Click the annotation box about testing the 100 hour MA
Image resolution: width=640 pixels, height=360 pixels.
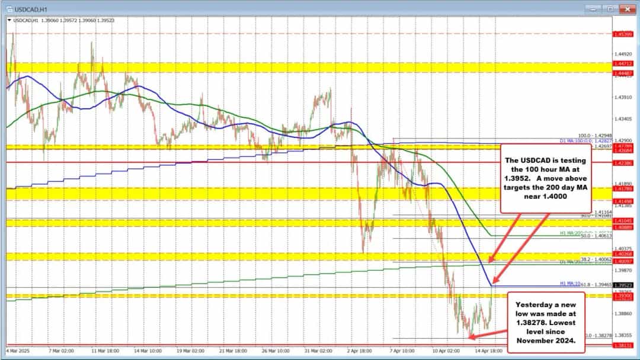pyautogui.click(x=545, y=179)
